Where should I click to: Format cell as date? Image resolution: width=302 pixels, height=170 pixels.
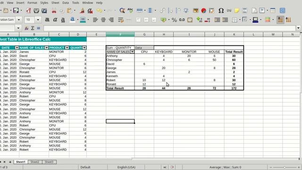(x=190, y=20)
